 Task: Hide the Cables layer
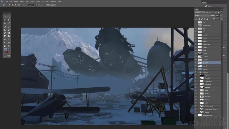click(196, 41)
